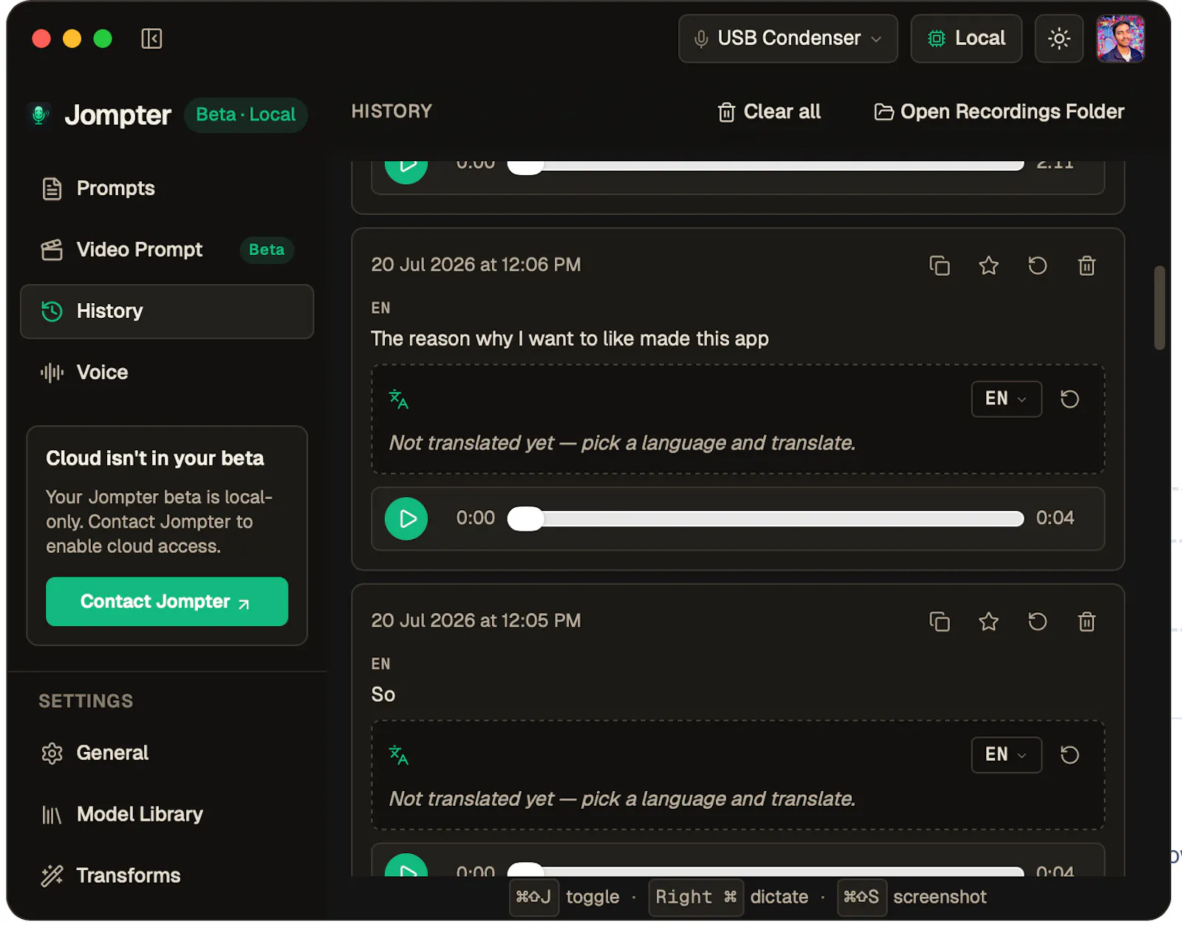The width and height of the screenshot is (1182, 933).
Task: Click the Model Library books icon
Action: [x=52, y=815]
